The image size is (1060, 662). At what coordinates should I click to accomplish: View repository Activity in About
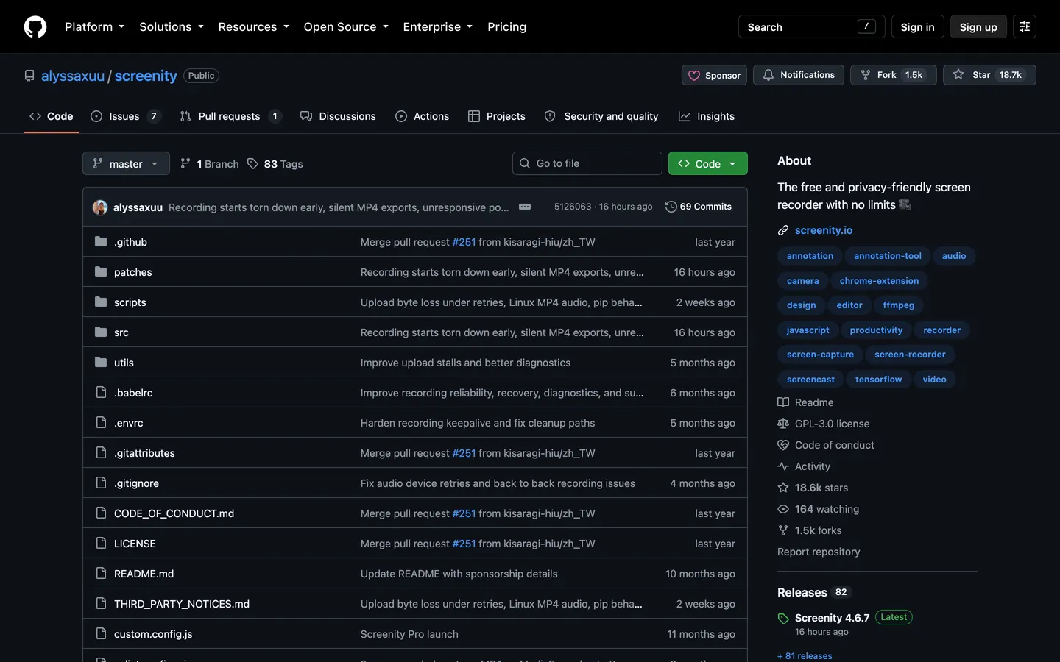coord(804,466)
